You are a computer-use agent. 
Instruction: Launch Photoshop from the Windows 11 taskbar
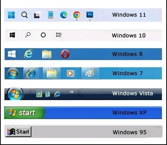point(90,15)
